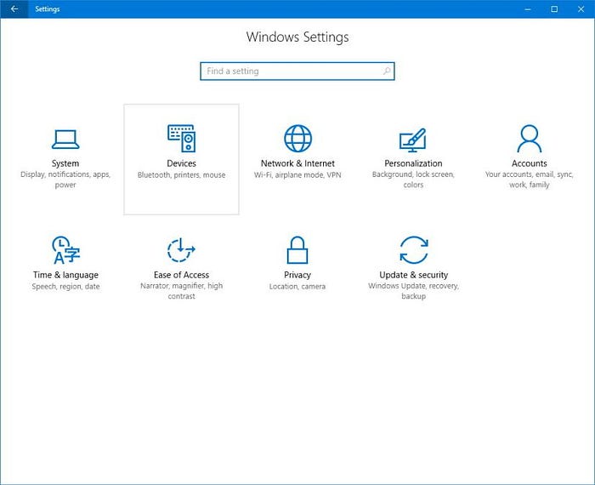Open the Accounts person icon
Image resolution: width=595 pixels, height=485 pixels.
pos(529,138)
